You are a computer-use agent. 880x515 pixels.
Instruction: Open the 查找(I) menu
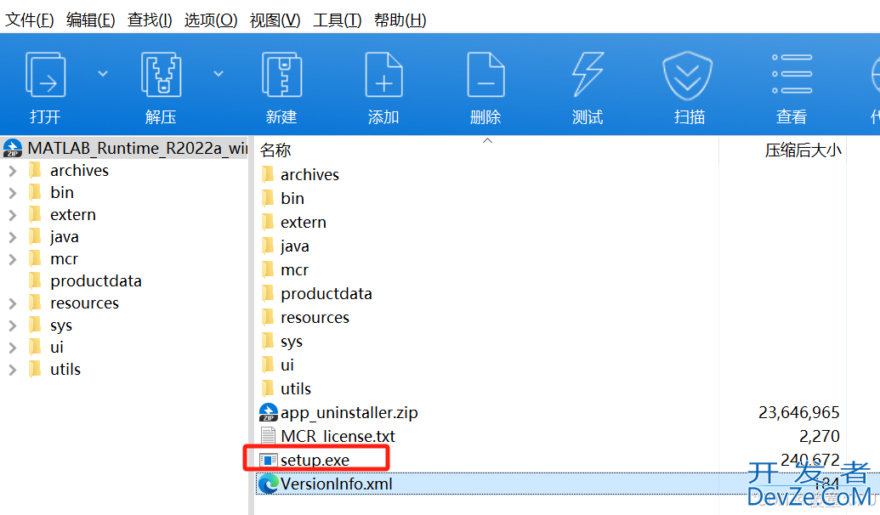pos(150,20)
